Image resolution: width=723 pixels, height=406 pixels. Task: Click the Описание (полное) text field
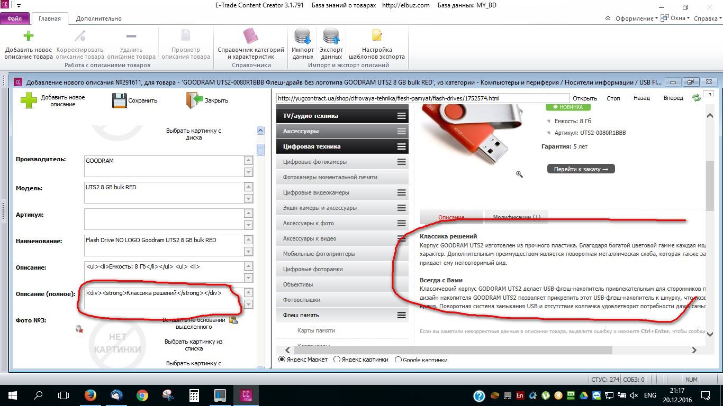tap(164, 298)
